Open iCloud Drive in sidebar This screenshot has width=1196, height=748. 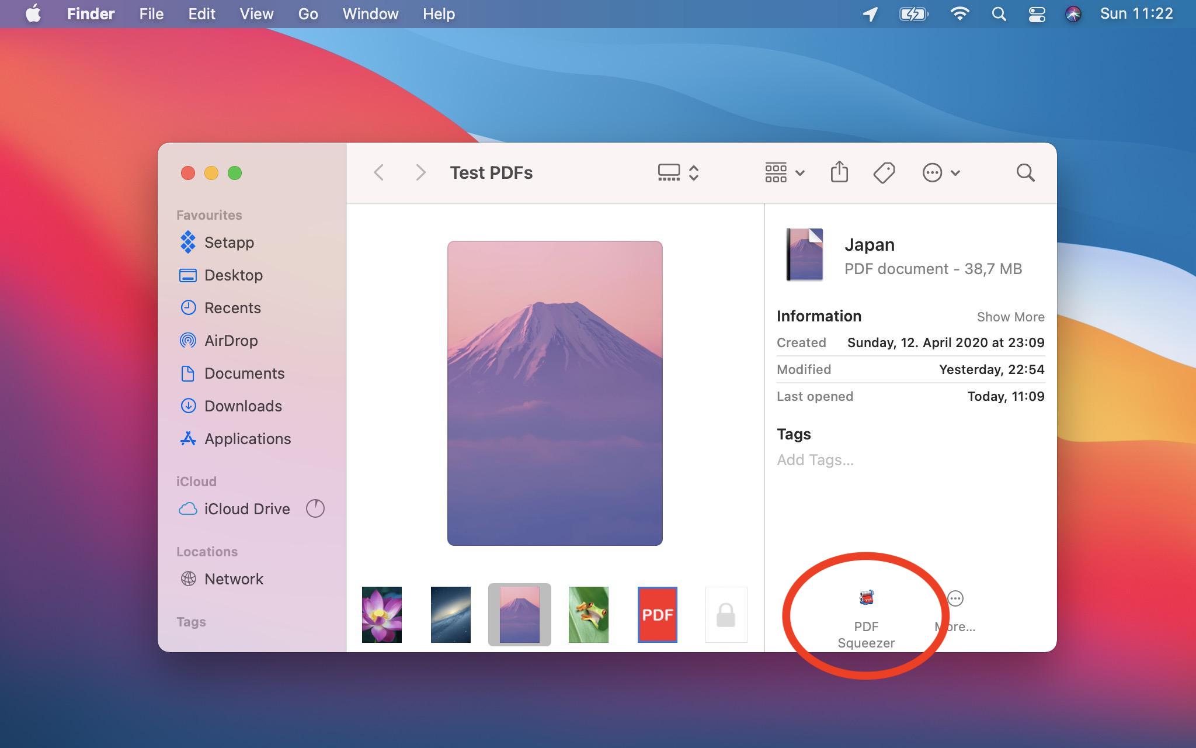point(246,508)
